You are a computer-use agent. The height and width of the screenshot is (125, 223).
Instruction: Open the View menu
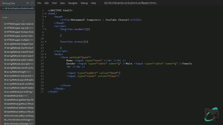tap(62, 3)
